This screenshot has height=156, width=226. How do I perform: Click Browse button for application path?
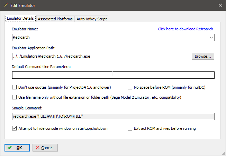pyautogui.click(x=203, y=56)
